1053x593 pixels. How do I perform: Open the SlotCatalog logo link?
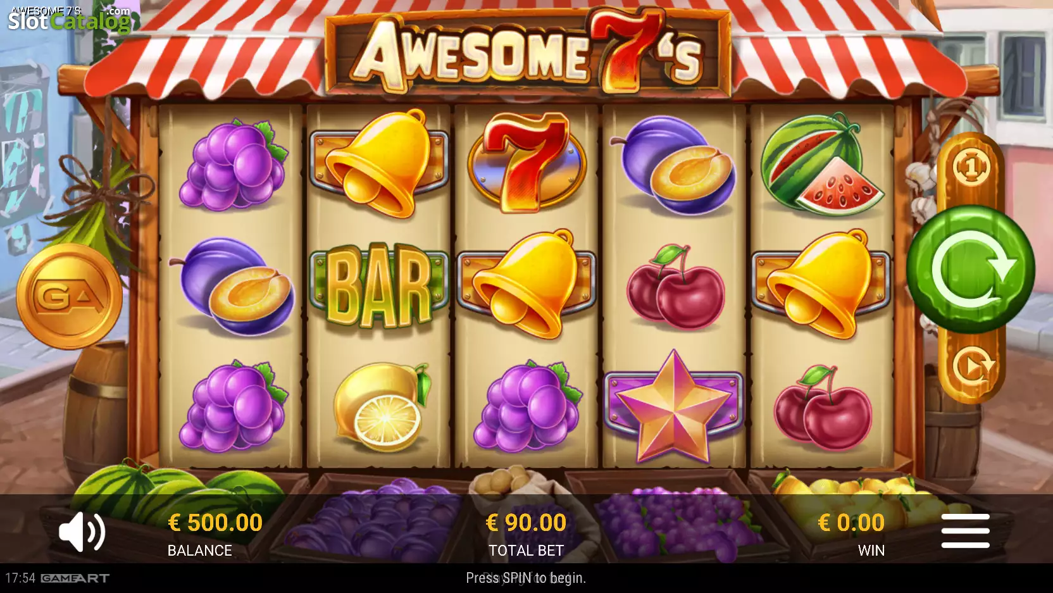(x=70, y=20)
